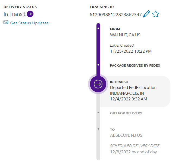Click the Package Received by FedEx label
Viewport: 172px width, 161px height.
[x=135, y=65]
